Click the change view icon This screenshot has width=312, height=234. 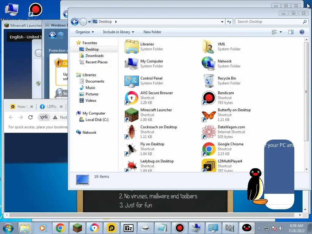pyautogui.click(x=274, y=32)
